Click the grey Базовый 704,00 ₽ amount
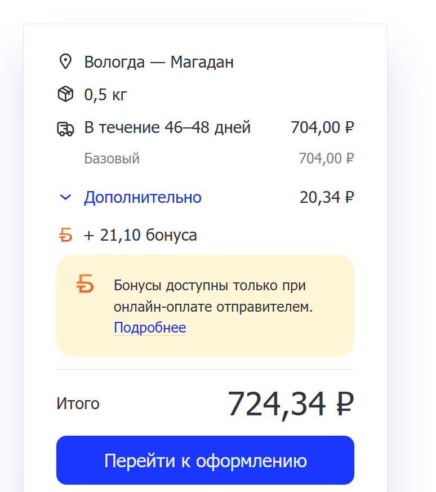The width and height of the screenshot is (436, 492). pos(326,158)
